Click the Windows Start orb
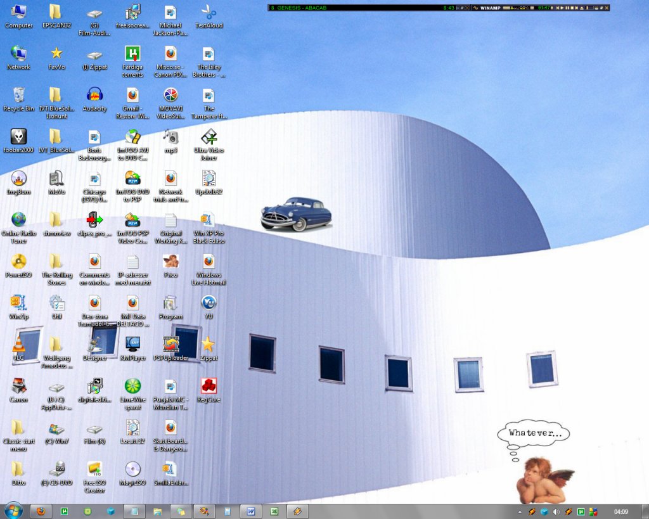The width and height of the screenshot is (649, 519). pos(13,511)
